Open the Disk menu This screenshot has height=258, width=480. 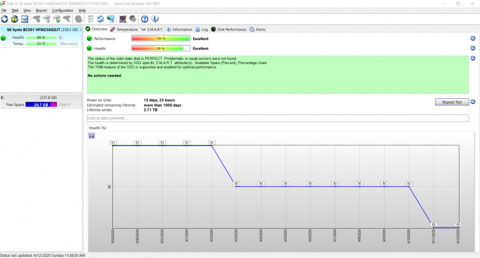[16, 10]
